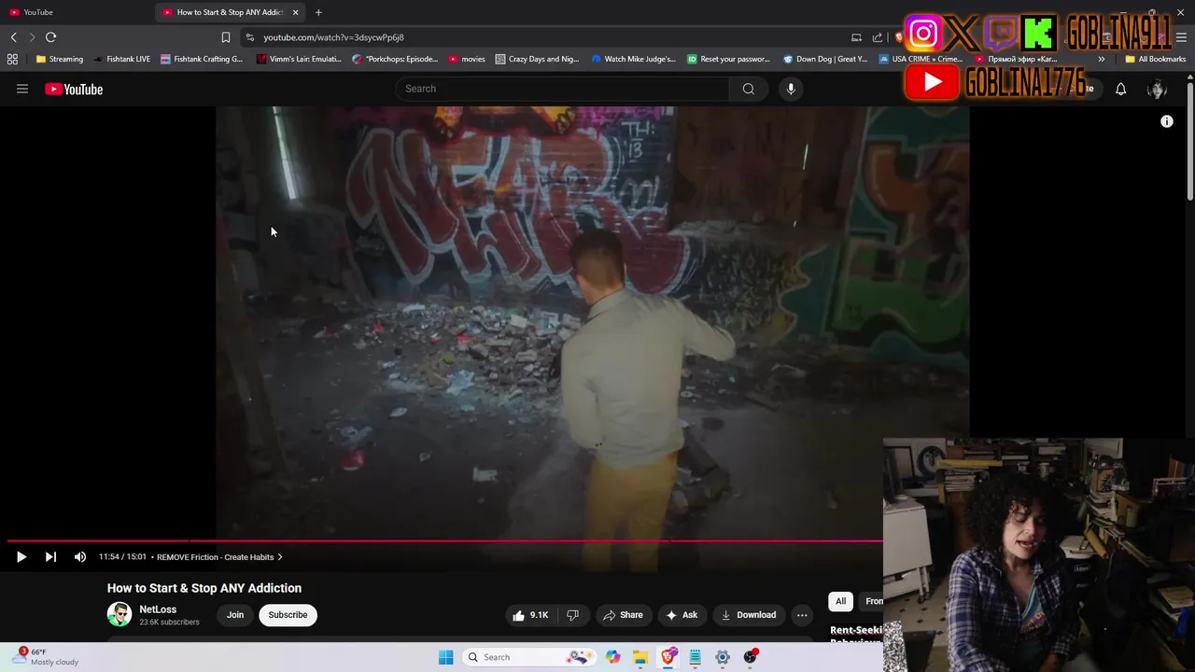Open the NetLoss channel avatar

click(119, 614)
